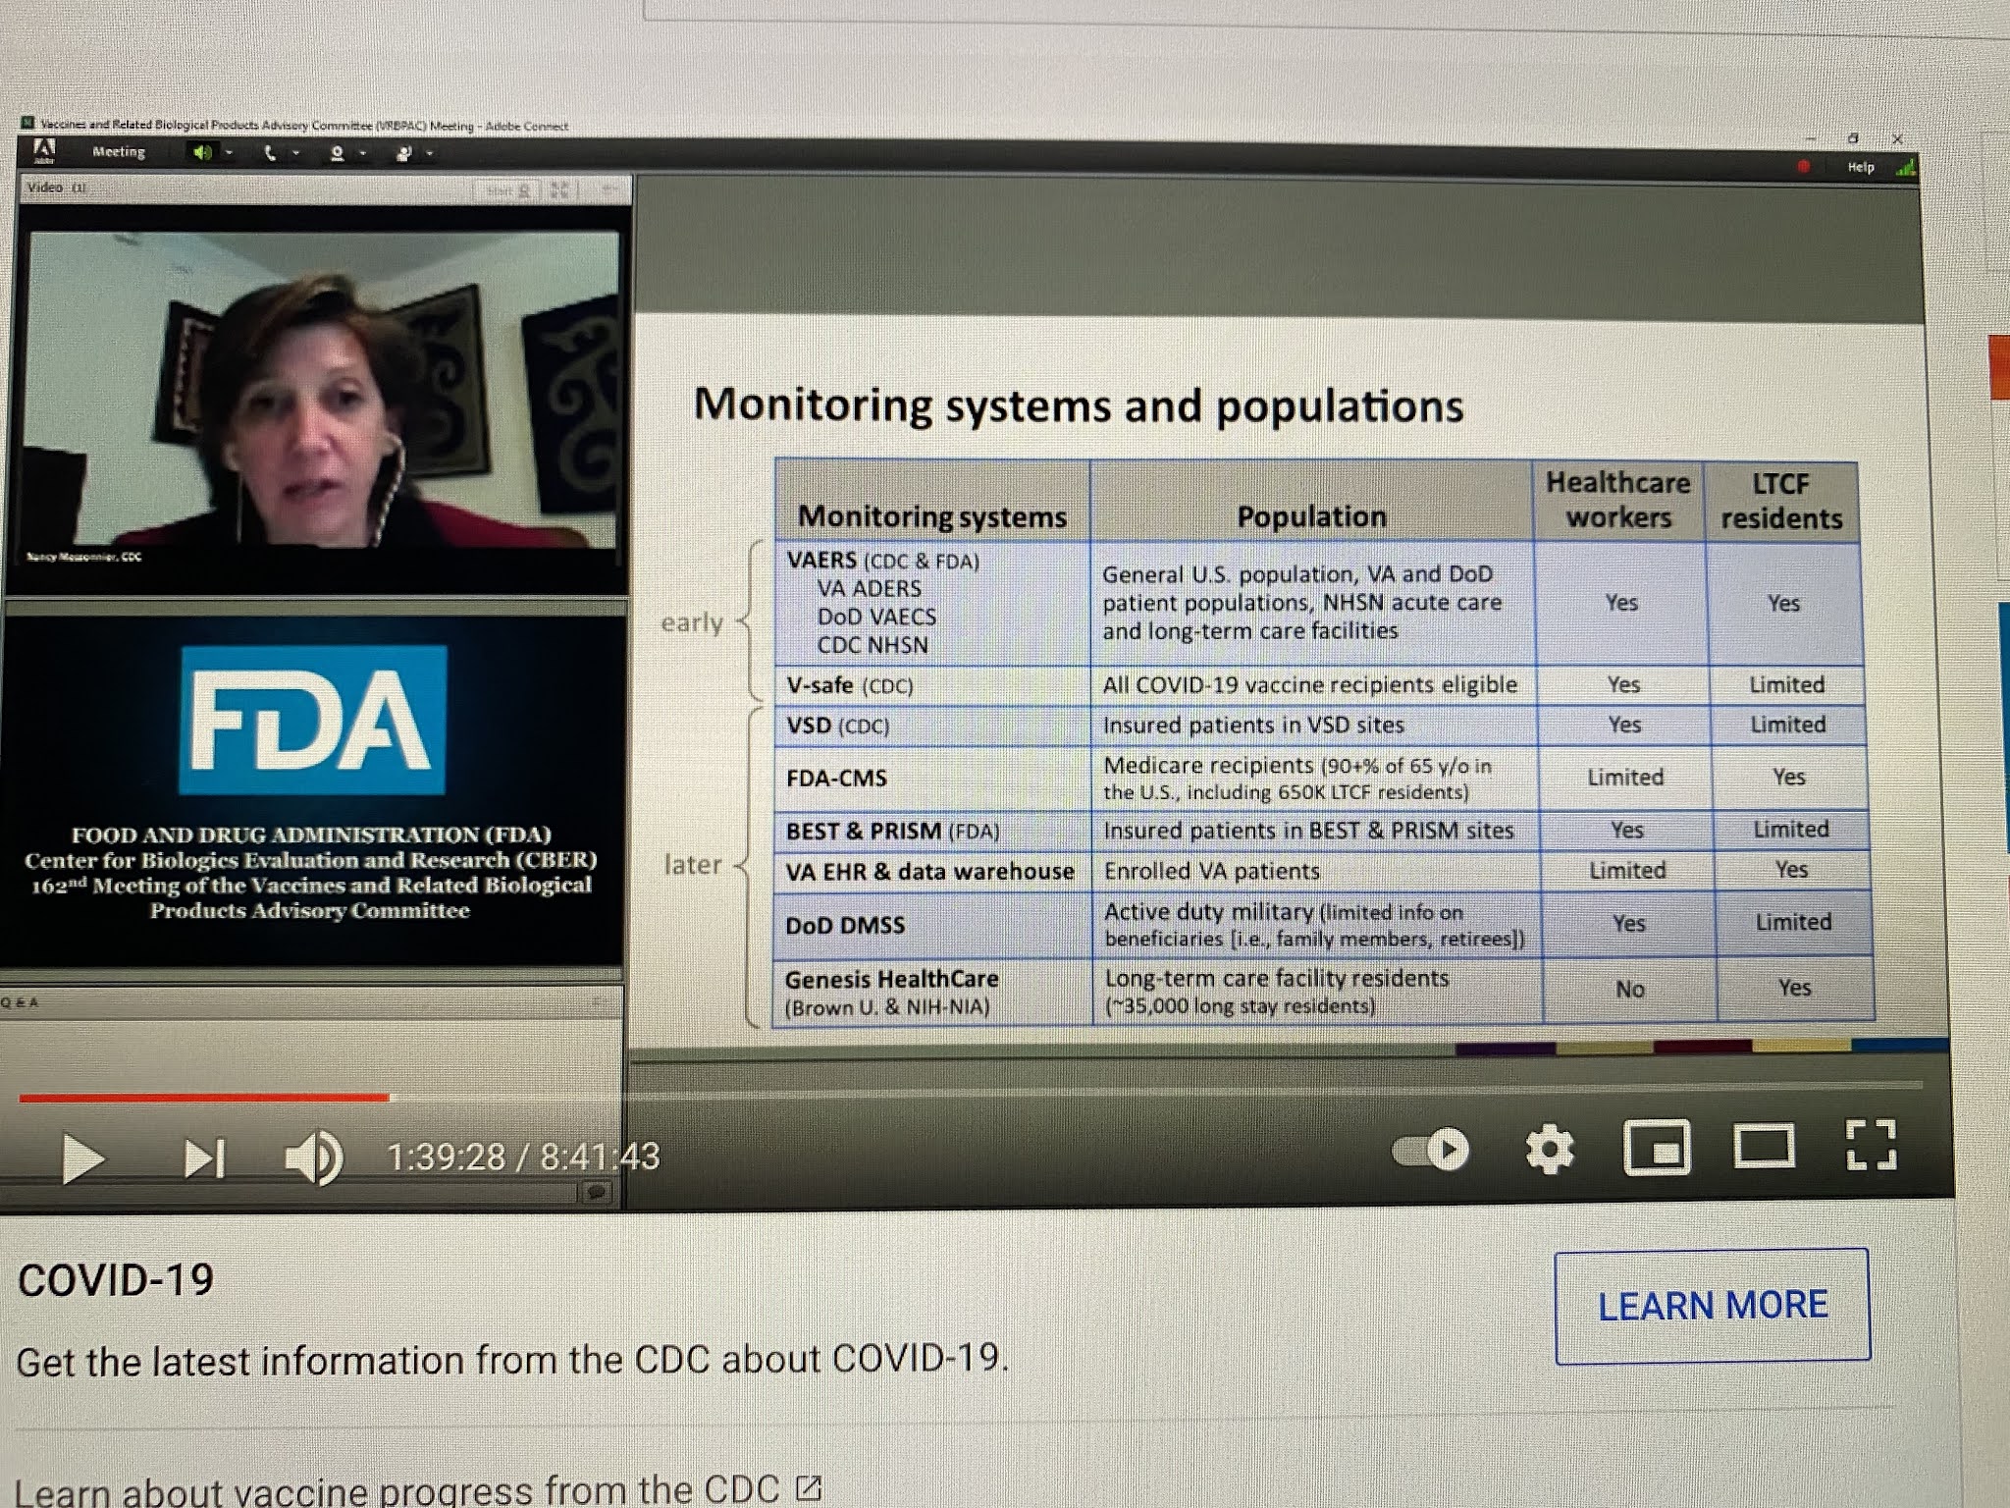This screenshot has height=1508, width=2010.
Task: Enter fullscreen mode
Action: (x=1871, y=1145)
